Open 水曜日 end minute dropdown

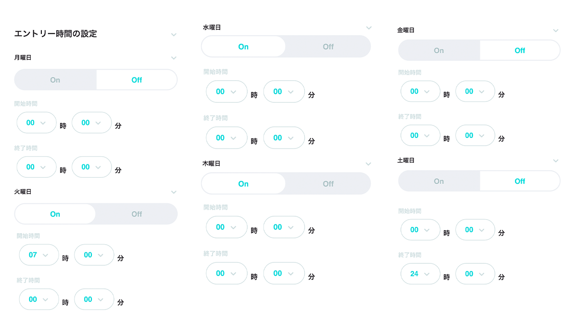click(x=284, y=138)
